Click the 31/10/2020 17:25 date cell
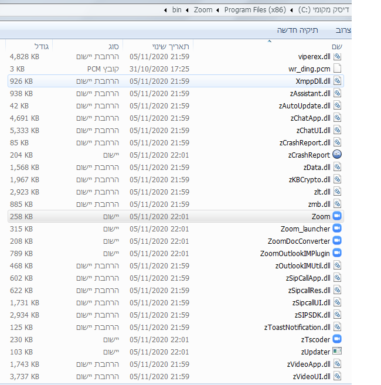Viewport: 381px width, 385px height. click(159, 69)
